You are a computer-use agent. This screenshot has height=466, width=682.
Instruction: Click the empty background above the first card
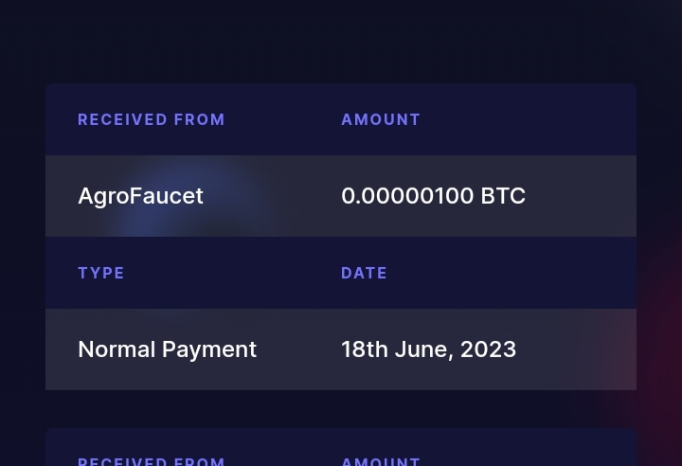pos(341,42)
